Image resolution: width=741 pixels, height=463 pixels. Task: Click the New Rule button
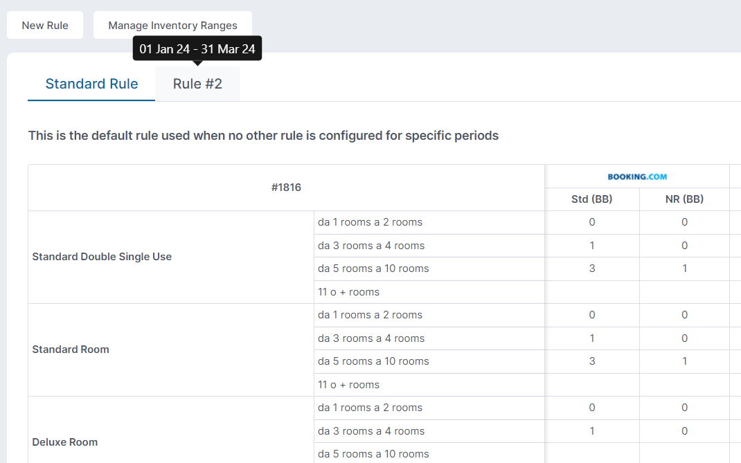click(x=45, y=26)
